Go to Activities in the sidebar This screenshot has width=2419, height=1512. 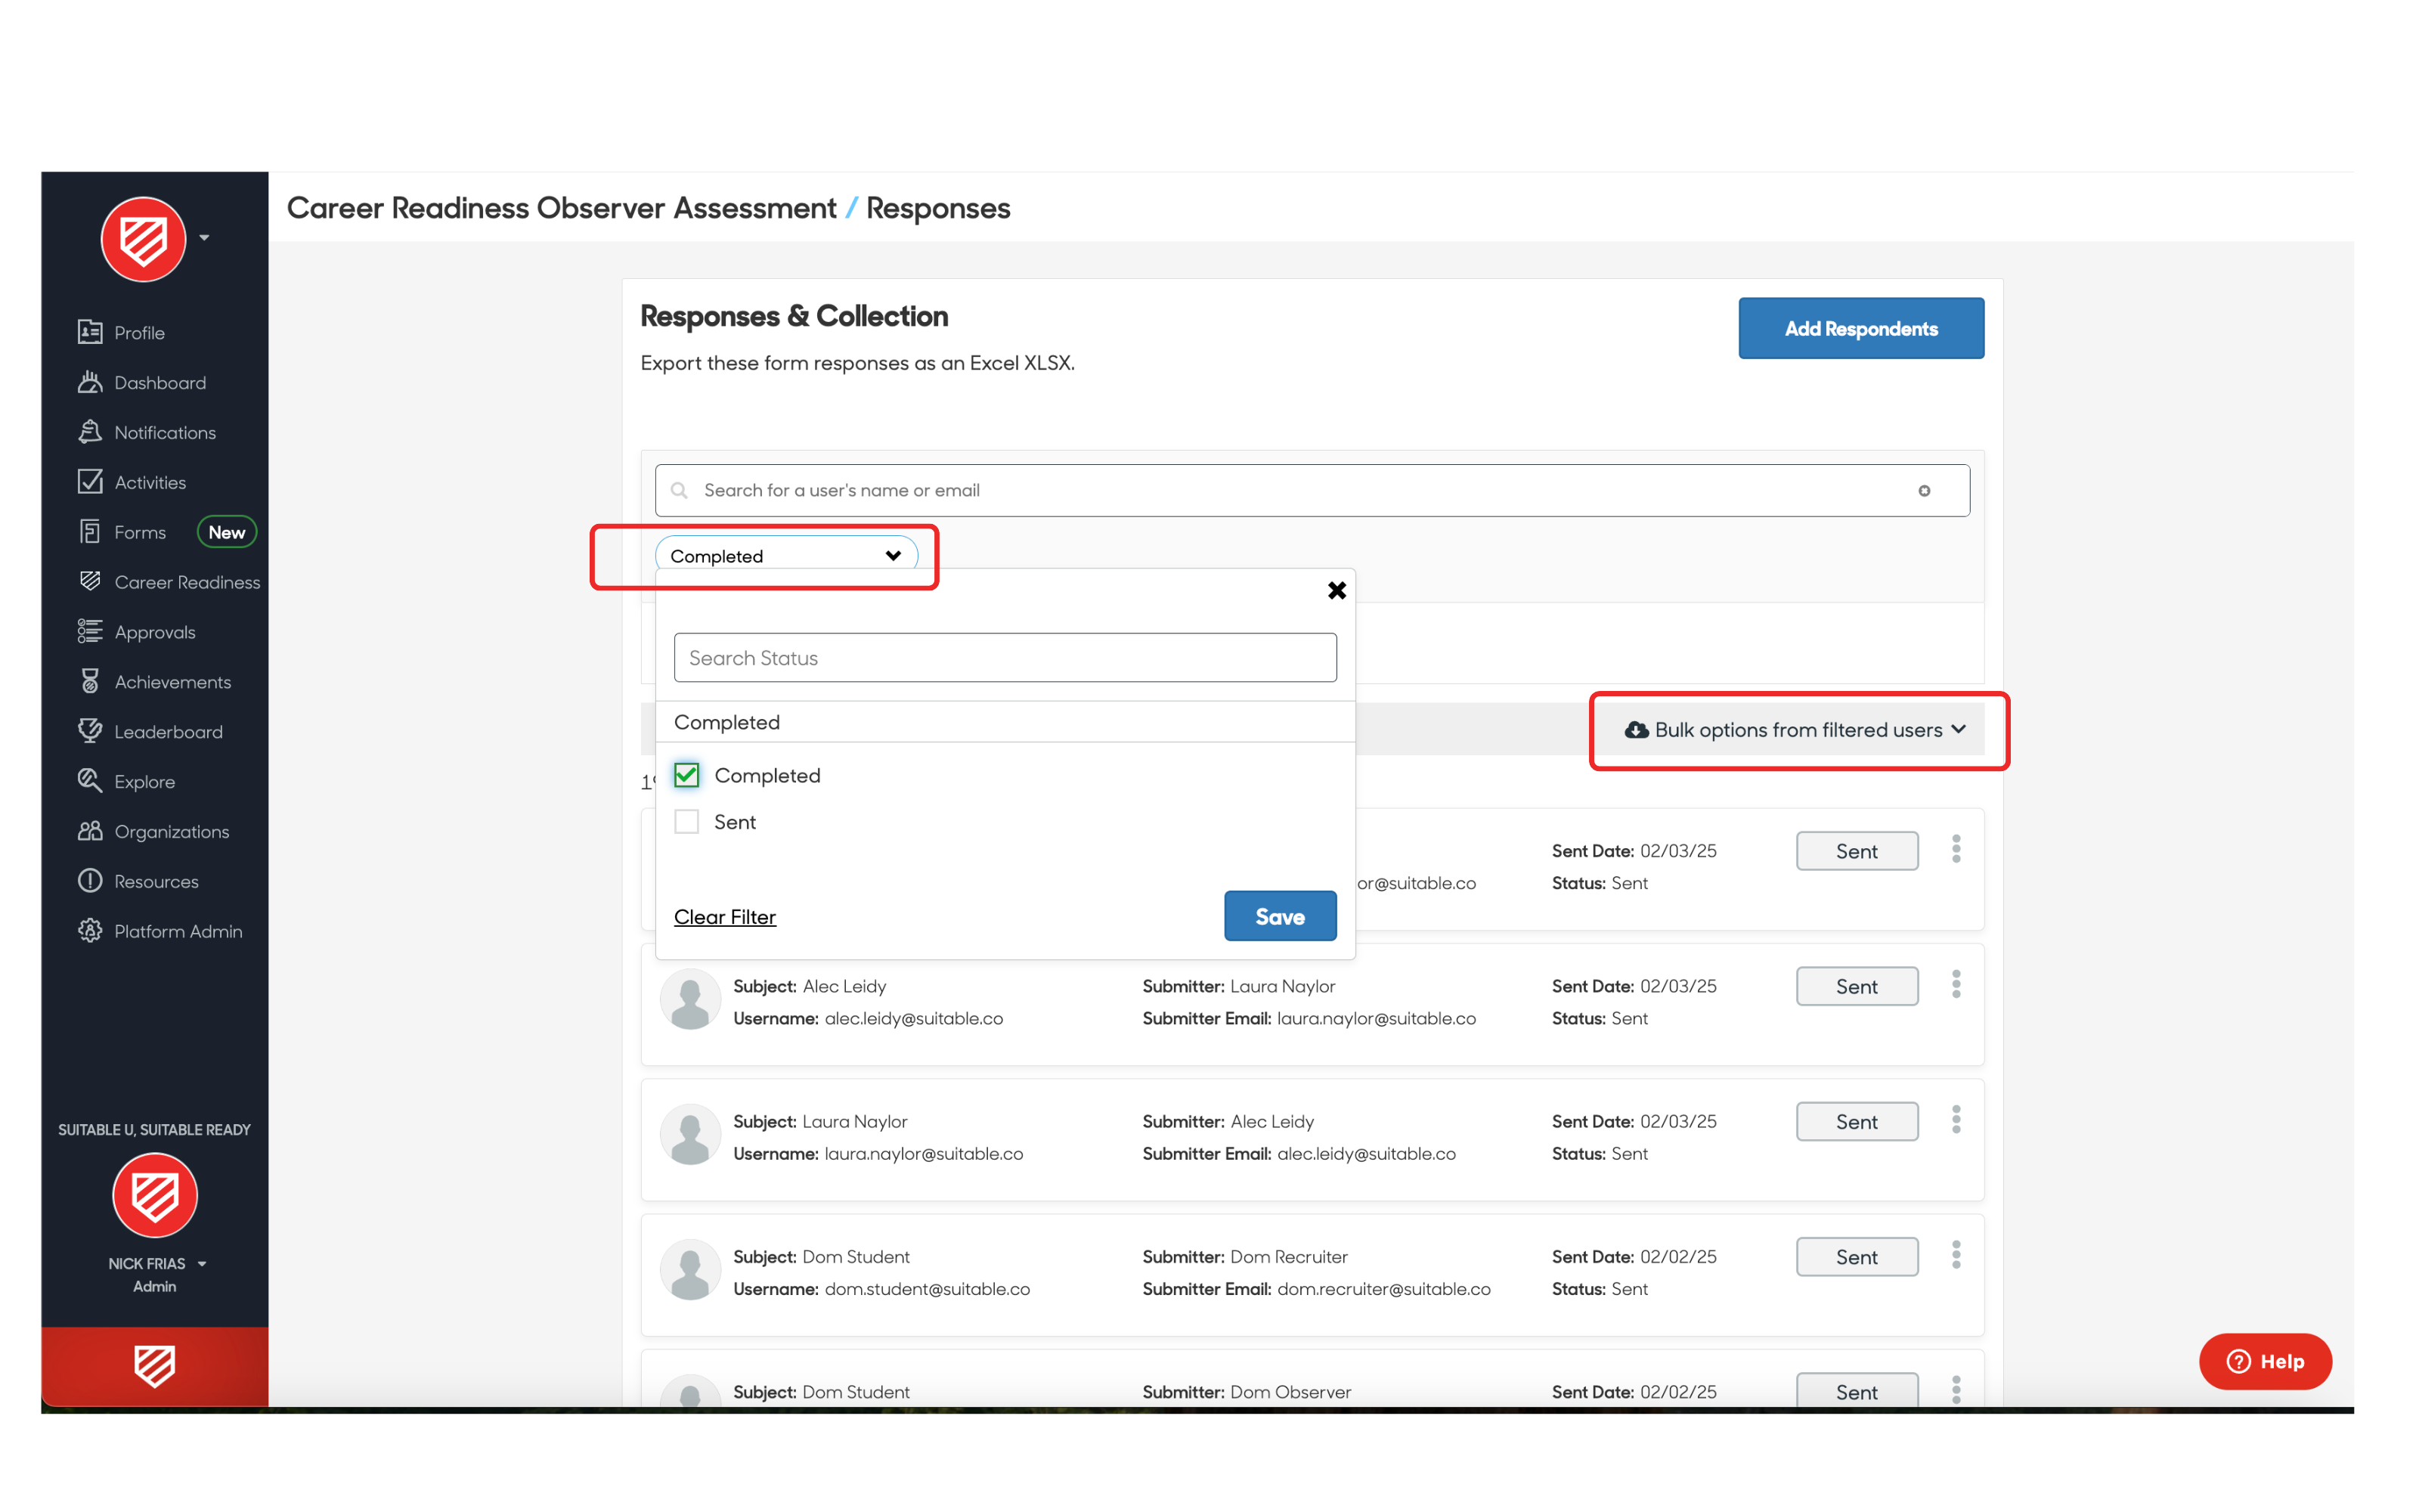point(150,482)
